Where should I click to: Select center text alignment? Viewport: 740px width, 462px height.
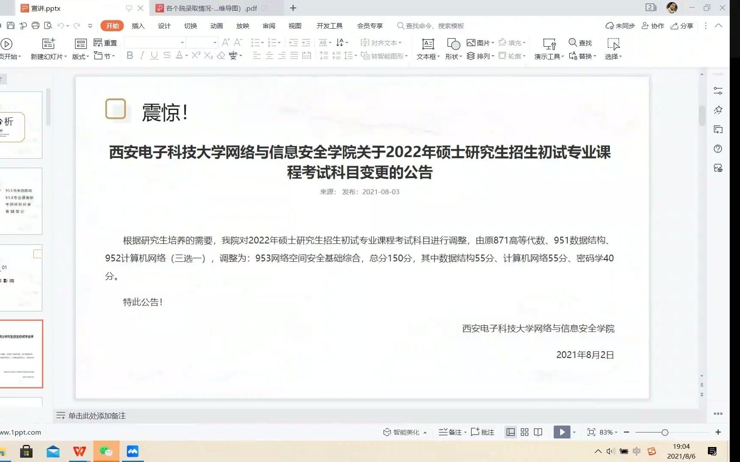click(x=269, y=56)
